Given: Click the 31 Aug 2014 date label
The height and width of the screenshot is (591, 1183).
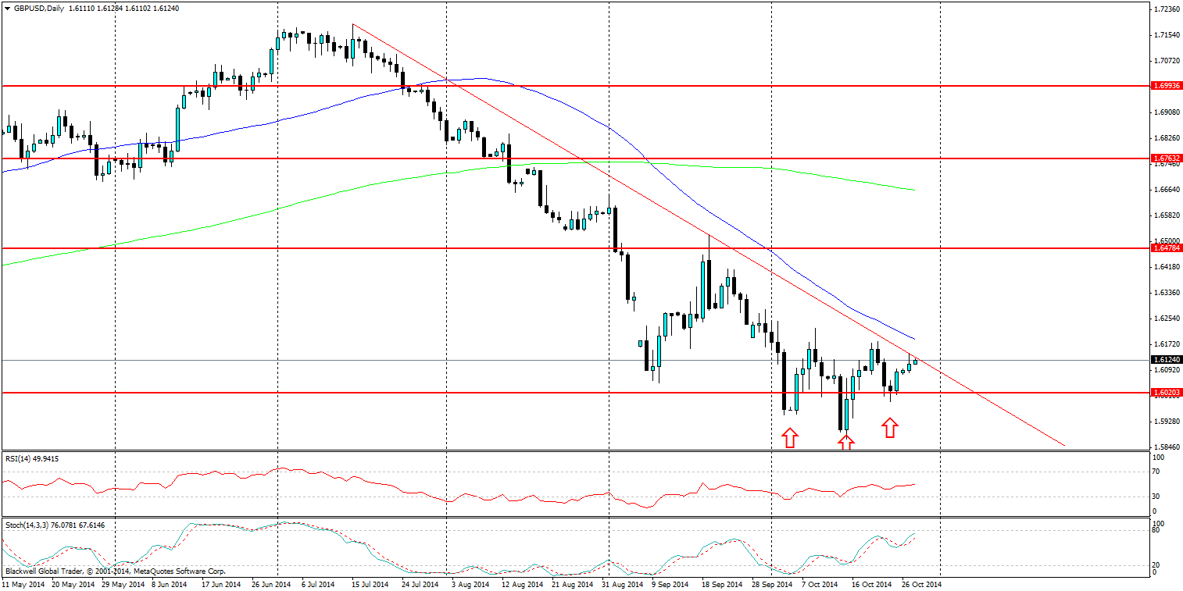Looking at the screenshot, I should 621,583.
